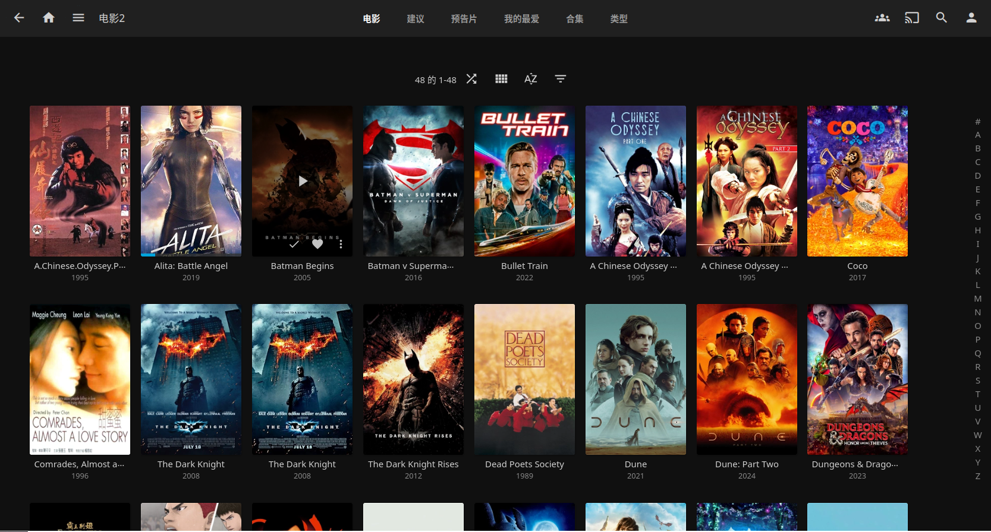Open the user profile icon

pos(971,18)
